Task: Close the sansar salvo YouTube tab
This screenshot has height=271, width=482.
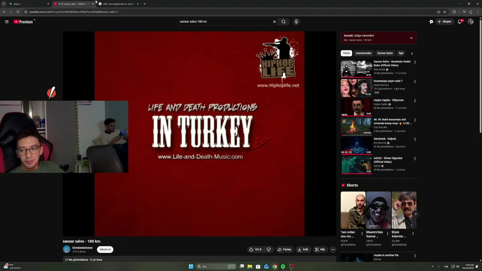Action: pos(93,4)
